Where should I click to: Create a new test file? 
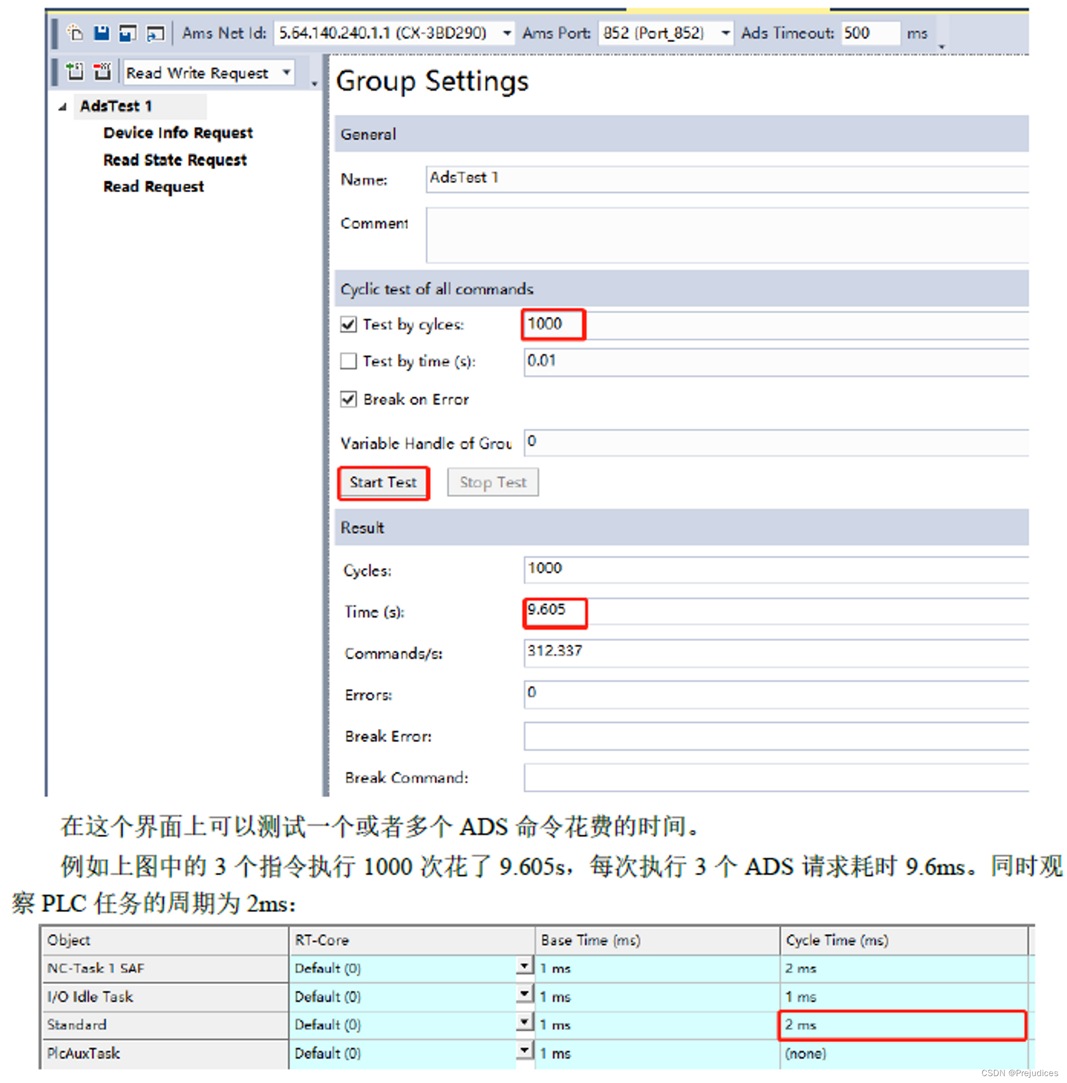click(76, 33)
